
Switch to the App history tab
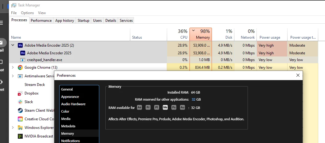click(x=65, y=21)
